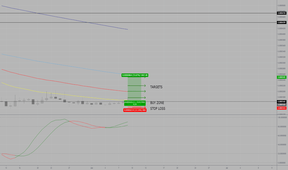Click the 7 date label on time axis
Image resolution: width=288 pixels, height=170 pixels.
coord(119,168)
